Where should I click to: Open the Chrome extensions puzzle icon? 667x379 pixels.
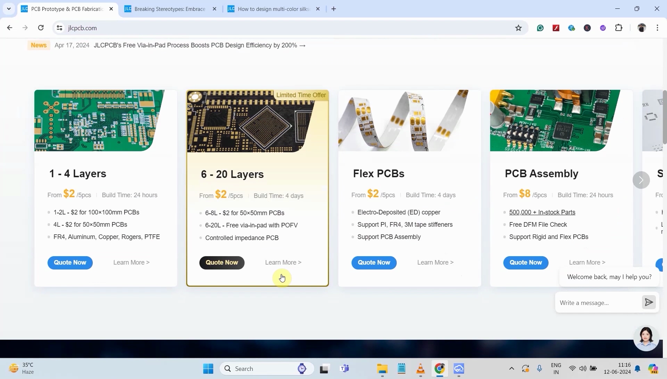619,28
